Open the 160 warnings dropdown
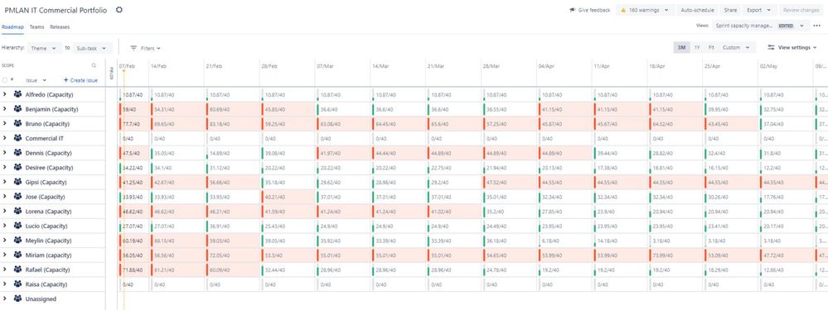Screen dimensions: 828x310 645,10
